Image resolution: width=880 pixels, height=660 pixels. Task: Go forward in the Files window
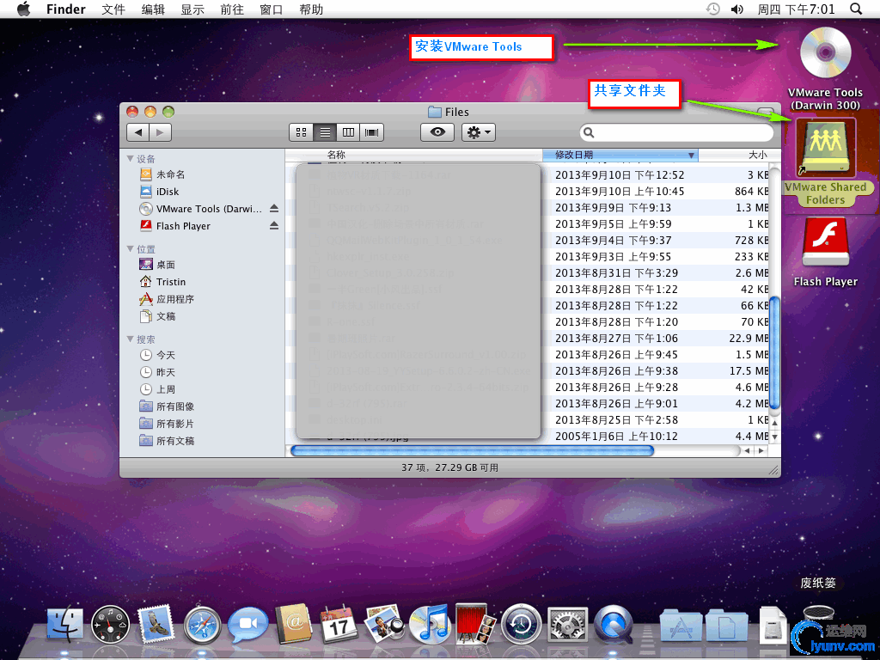pos(160,132)
